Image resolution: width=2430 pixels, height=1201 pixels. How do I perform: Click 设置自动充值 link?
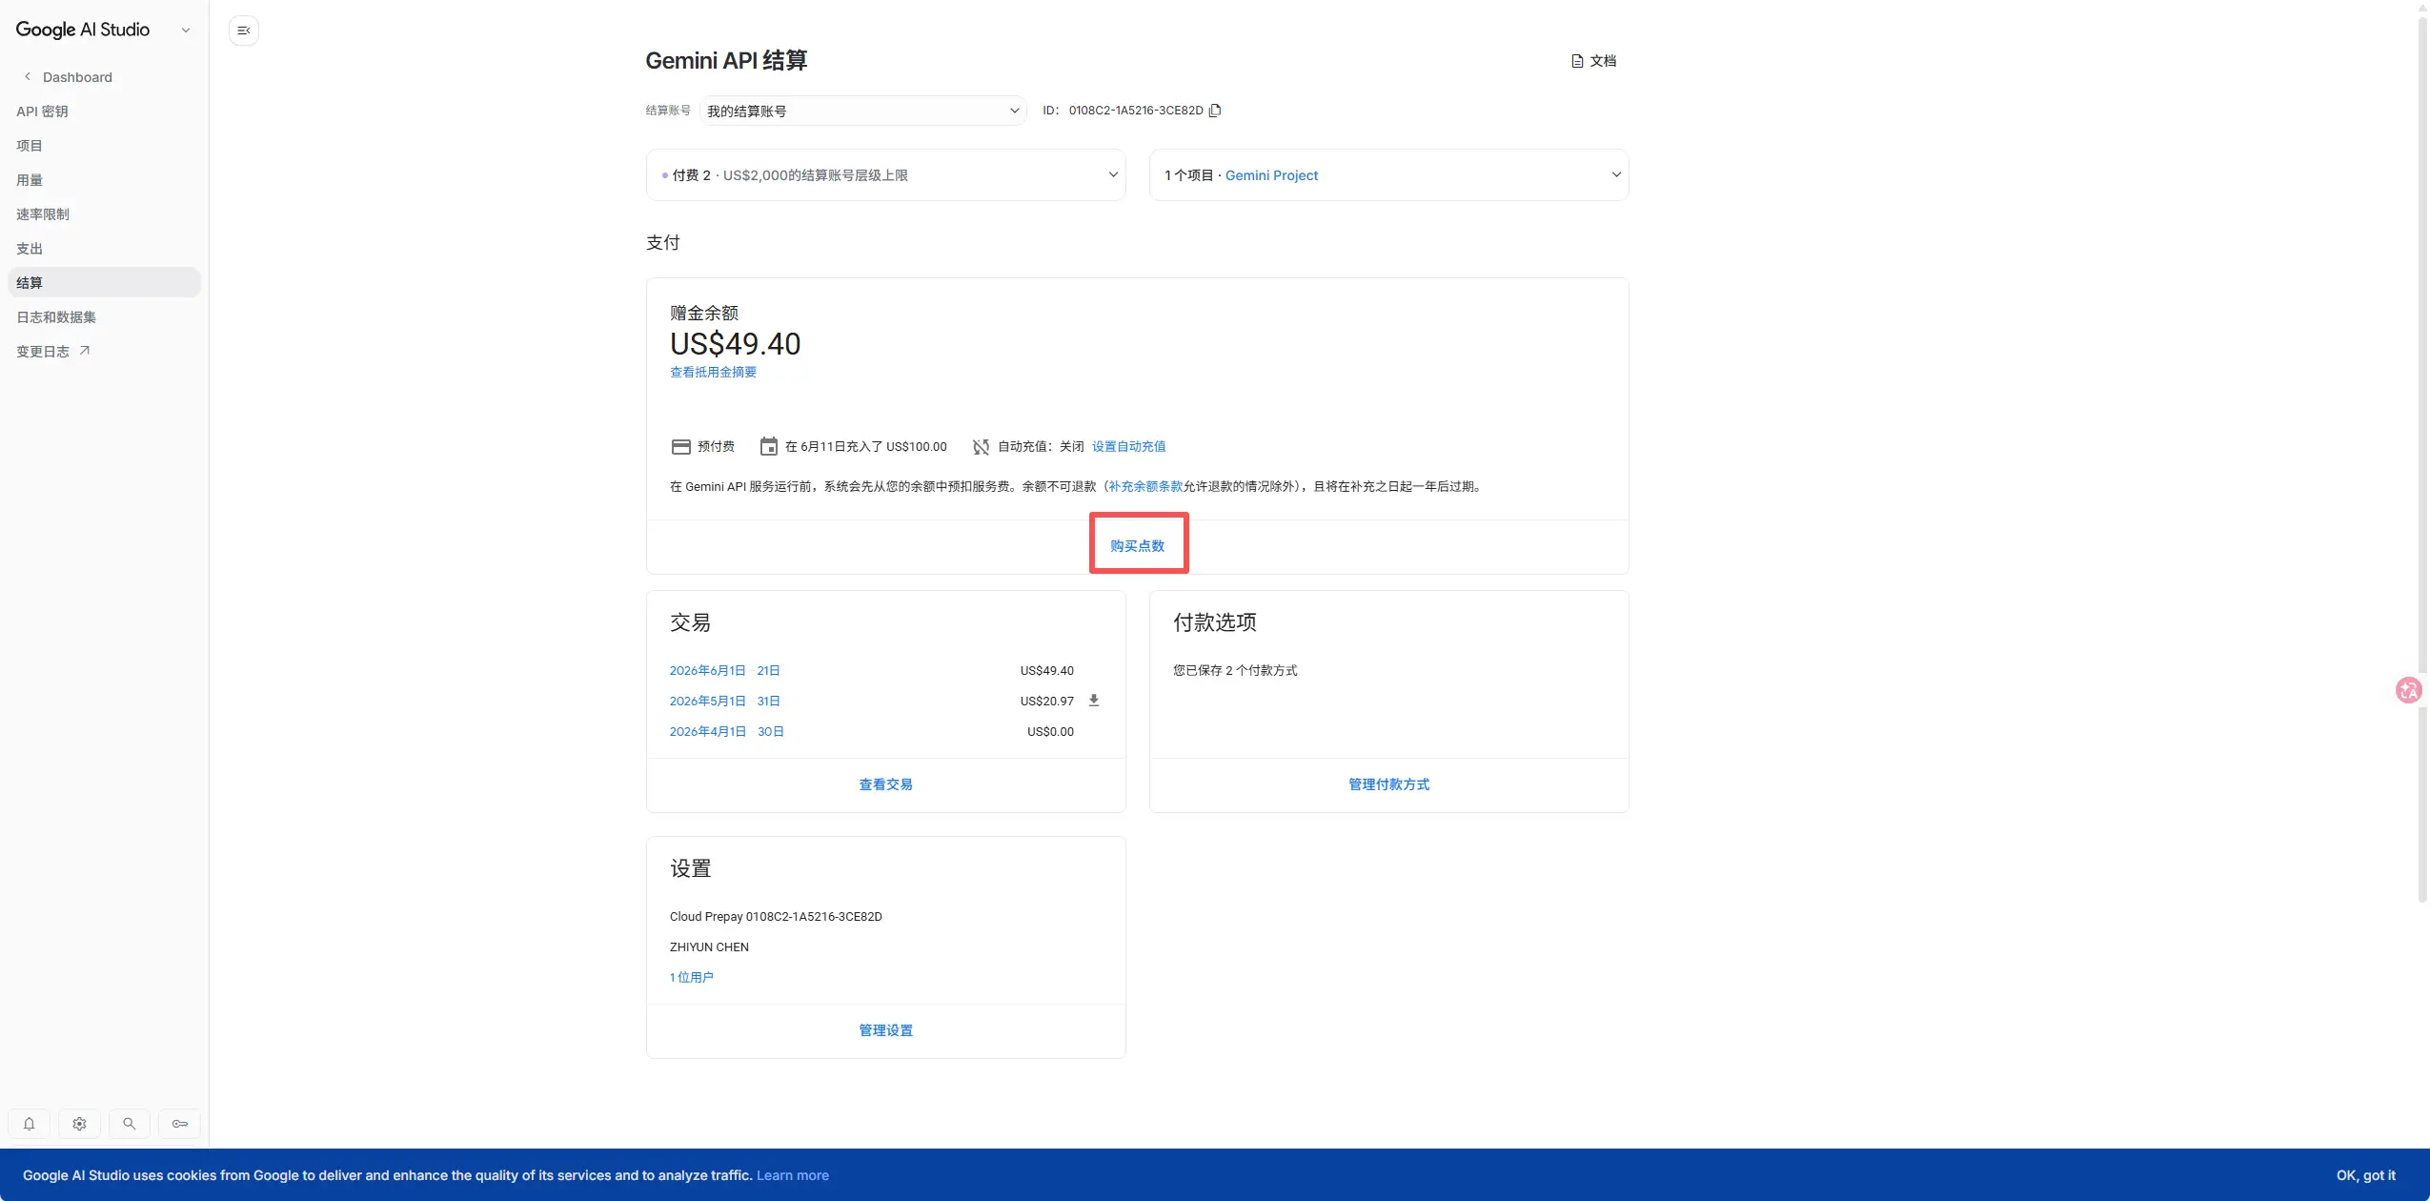tap(1128, 447)
